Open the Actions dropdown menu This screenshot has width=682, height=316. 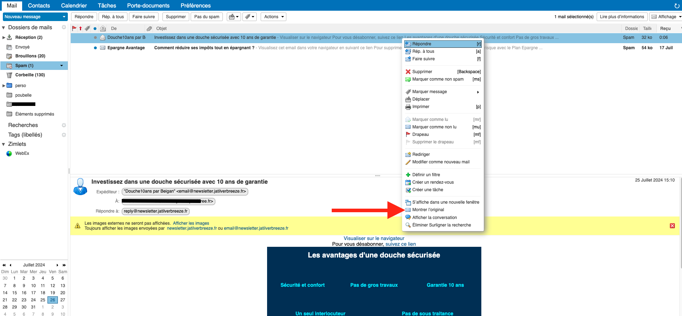(274, 17)
